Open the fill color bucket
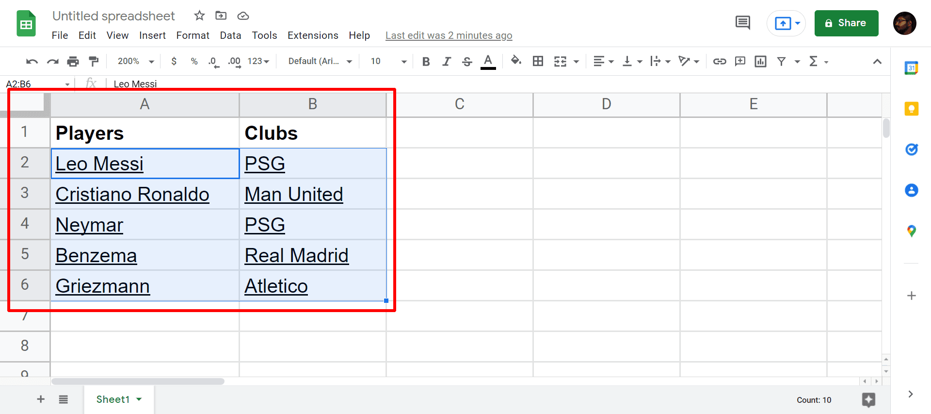This screenshot has width=931, height=414. coord(516,61)
